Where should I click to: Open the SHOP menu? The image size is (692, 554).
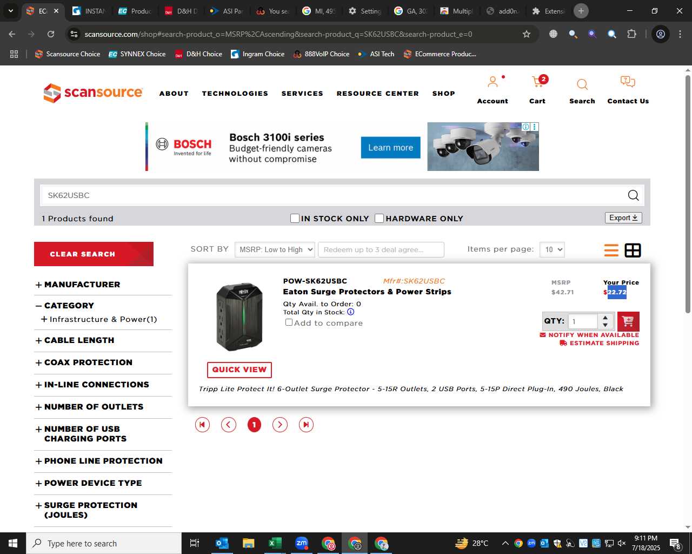tap(444, 94)
